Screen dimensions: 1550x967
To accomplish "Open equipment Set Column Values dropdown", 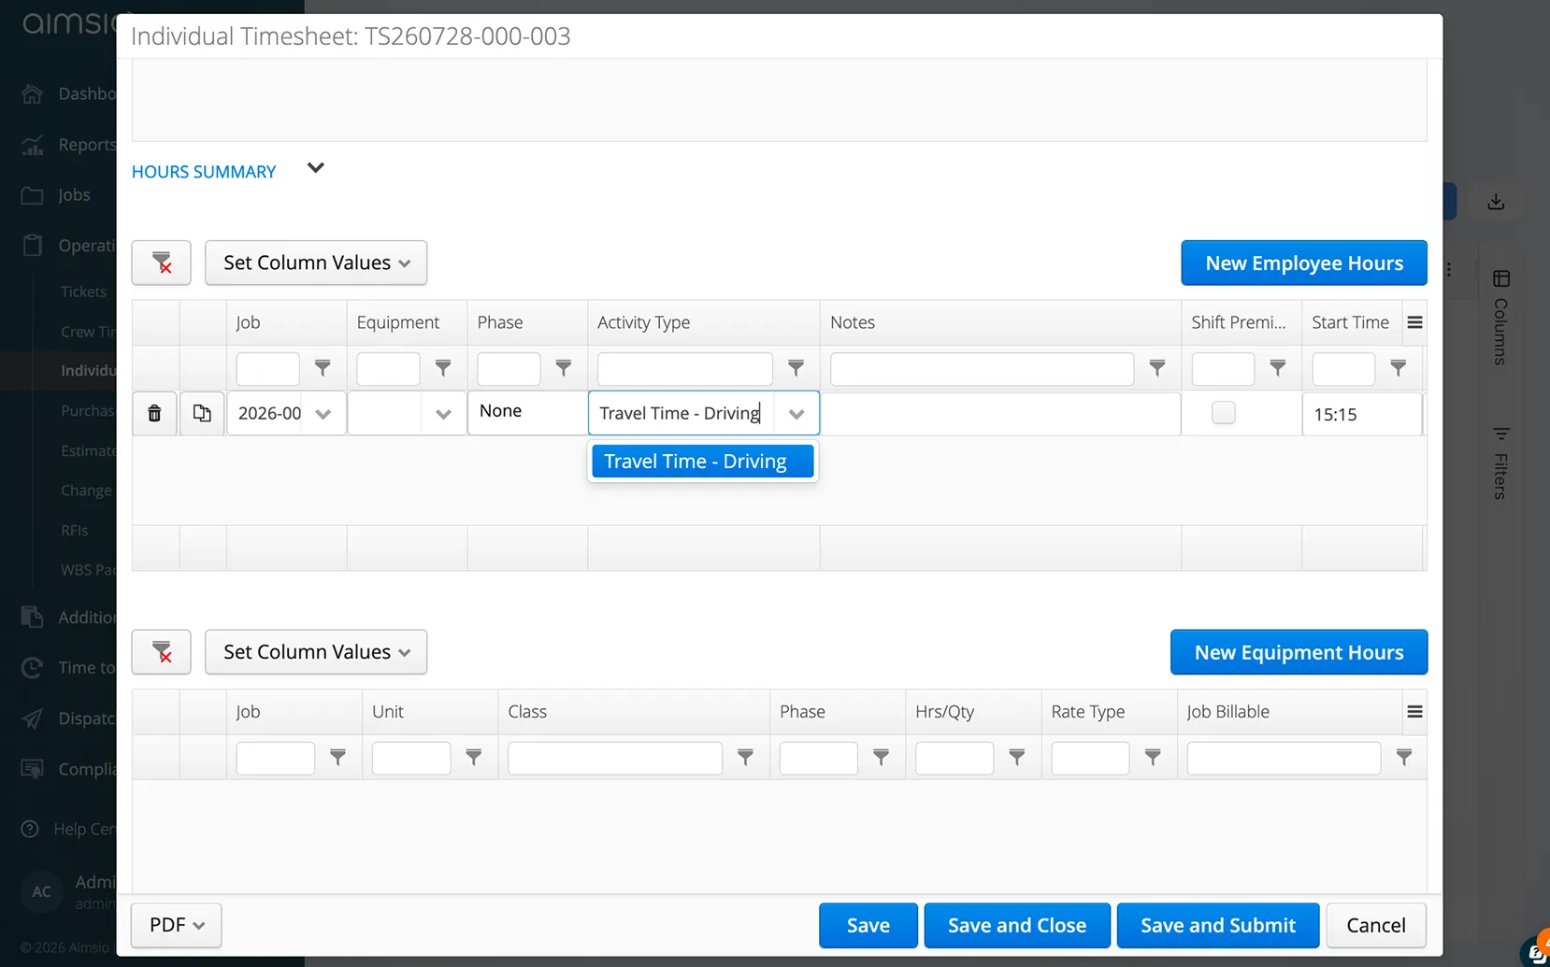I will tap(316, 652).
